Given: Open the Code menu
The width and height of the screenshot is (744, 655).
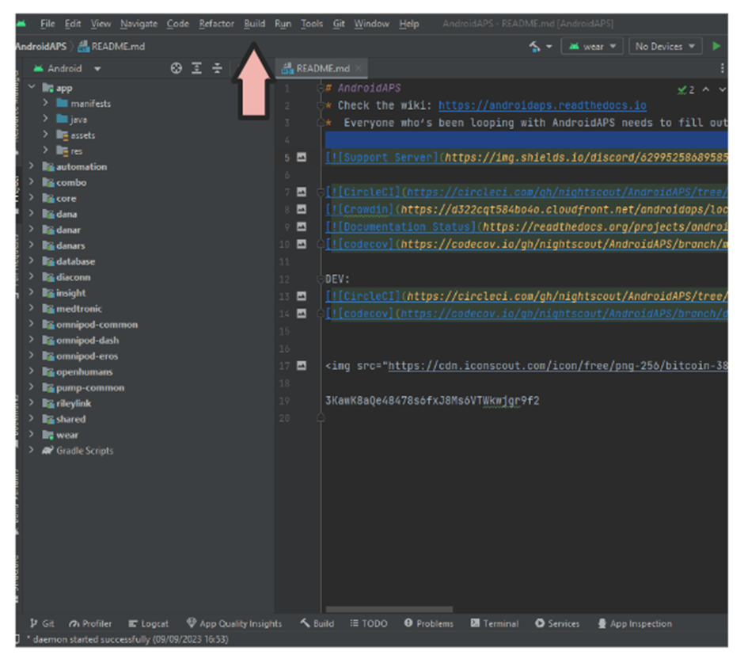Looking at the screenshot, I should click(178, 24).
